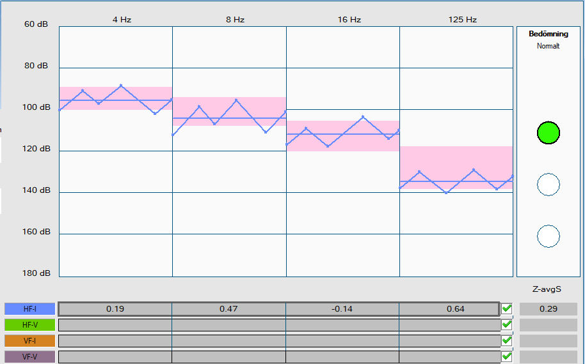Uncheck the HF-V row checkbox
Viewport: 585px width, 364px height.
coord(507,325)
